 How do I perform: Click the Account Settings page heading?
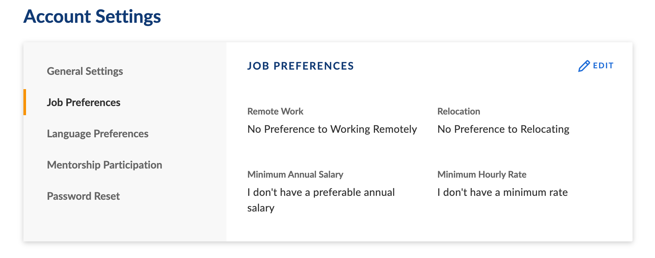(x=92, y=16)
